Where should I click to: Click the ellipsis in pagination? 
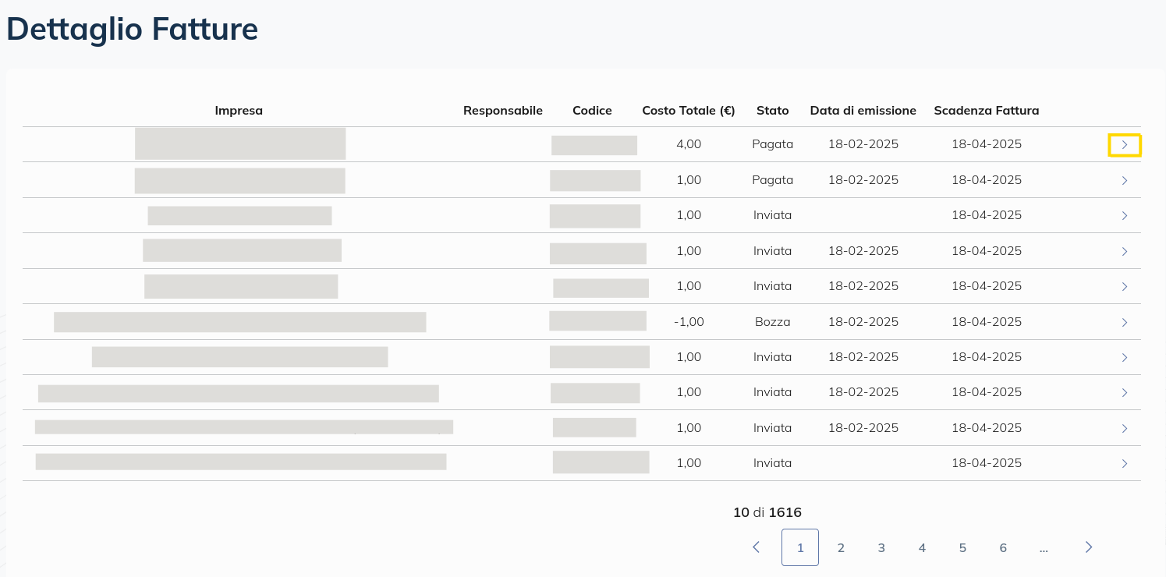(1044, 547)
